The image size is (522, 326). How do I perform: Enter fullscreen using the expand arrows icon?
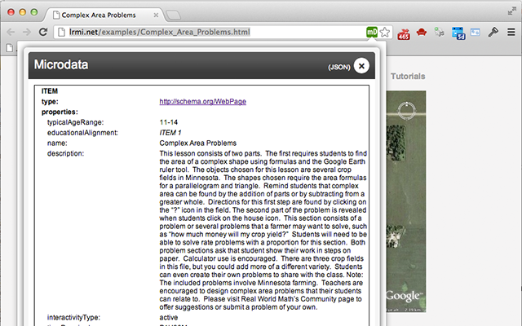511,11
